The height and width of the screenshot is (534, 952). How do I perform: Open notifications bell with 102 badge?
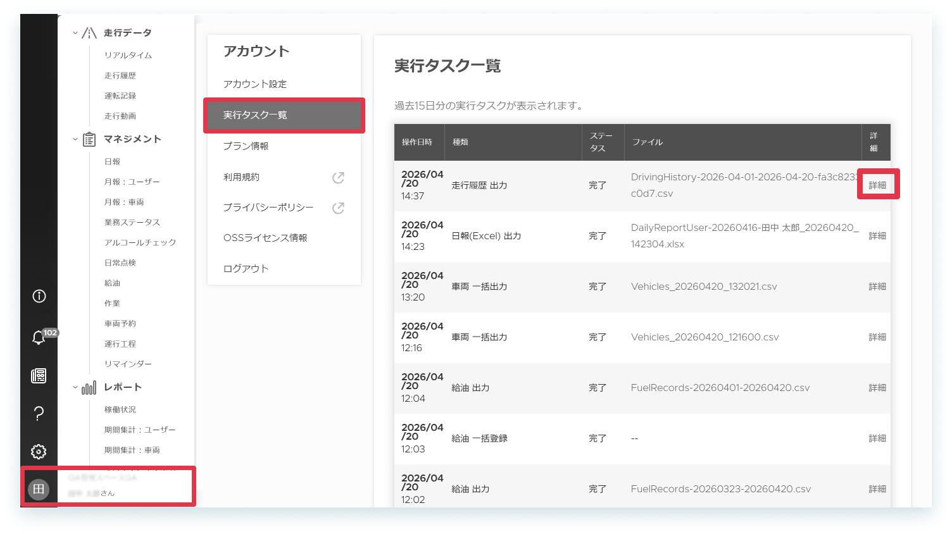pyautogui.click(x=39, y=337)
